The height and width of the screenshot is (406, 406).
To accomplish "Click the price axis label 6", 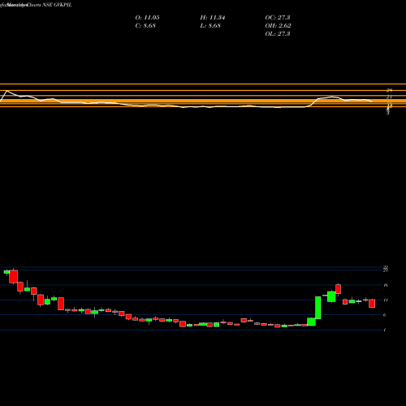I will point(385,315).
